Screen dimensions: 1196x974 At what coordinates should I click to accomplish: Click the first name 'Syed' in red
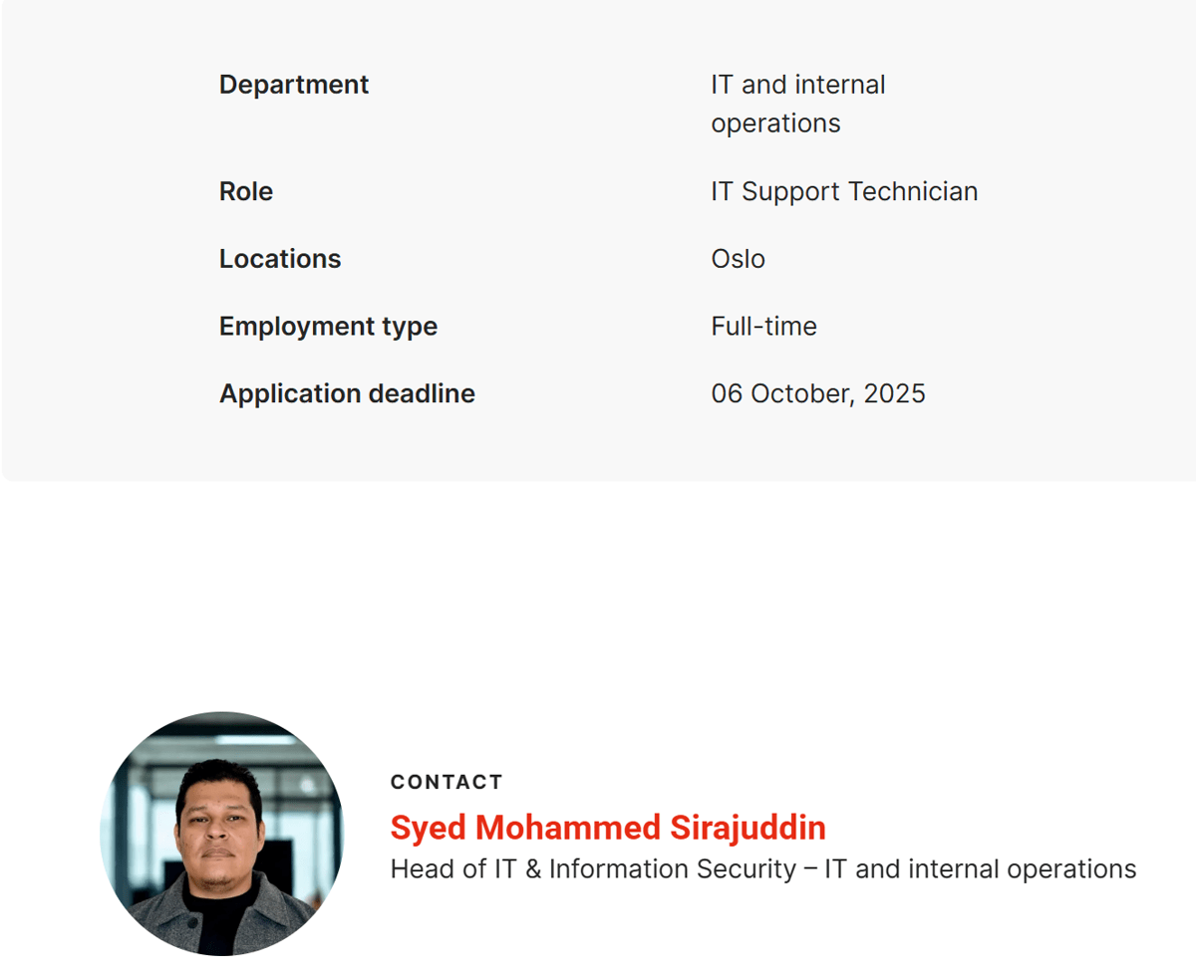[429, 828]
